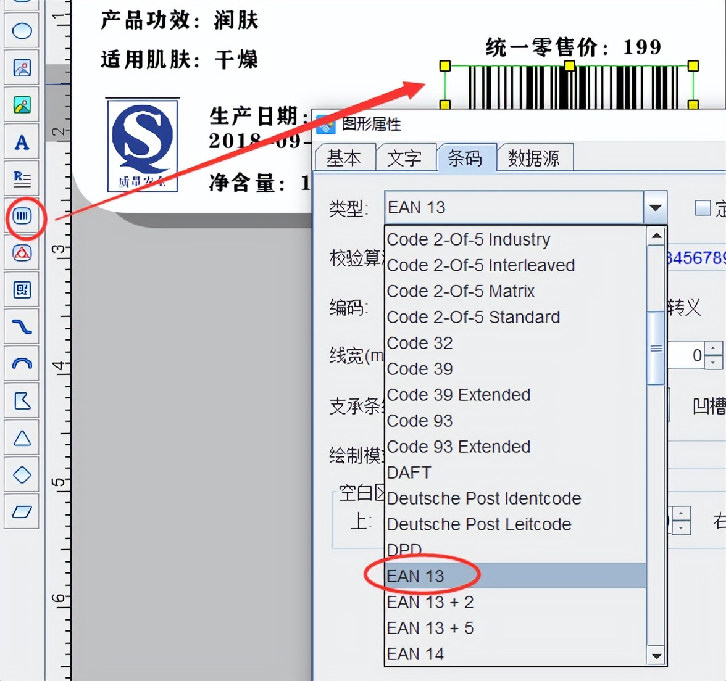The image size is (726, 681).
Task: Choose Code 39 barcode type
Action: click(x=515, y=369)
